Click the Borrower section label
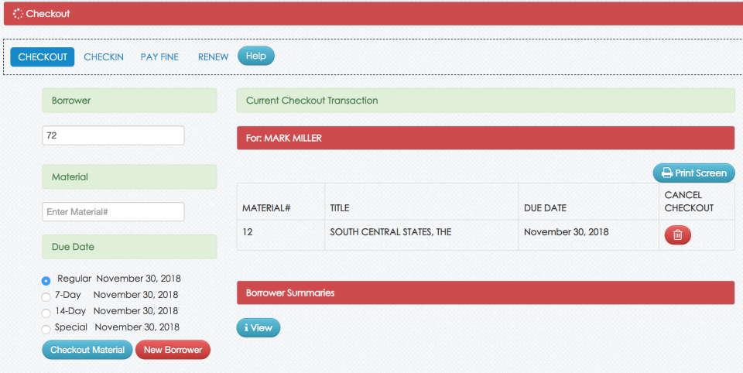The height and width of the screenshot is (373, 743). tap(129, 101)
